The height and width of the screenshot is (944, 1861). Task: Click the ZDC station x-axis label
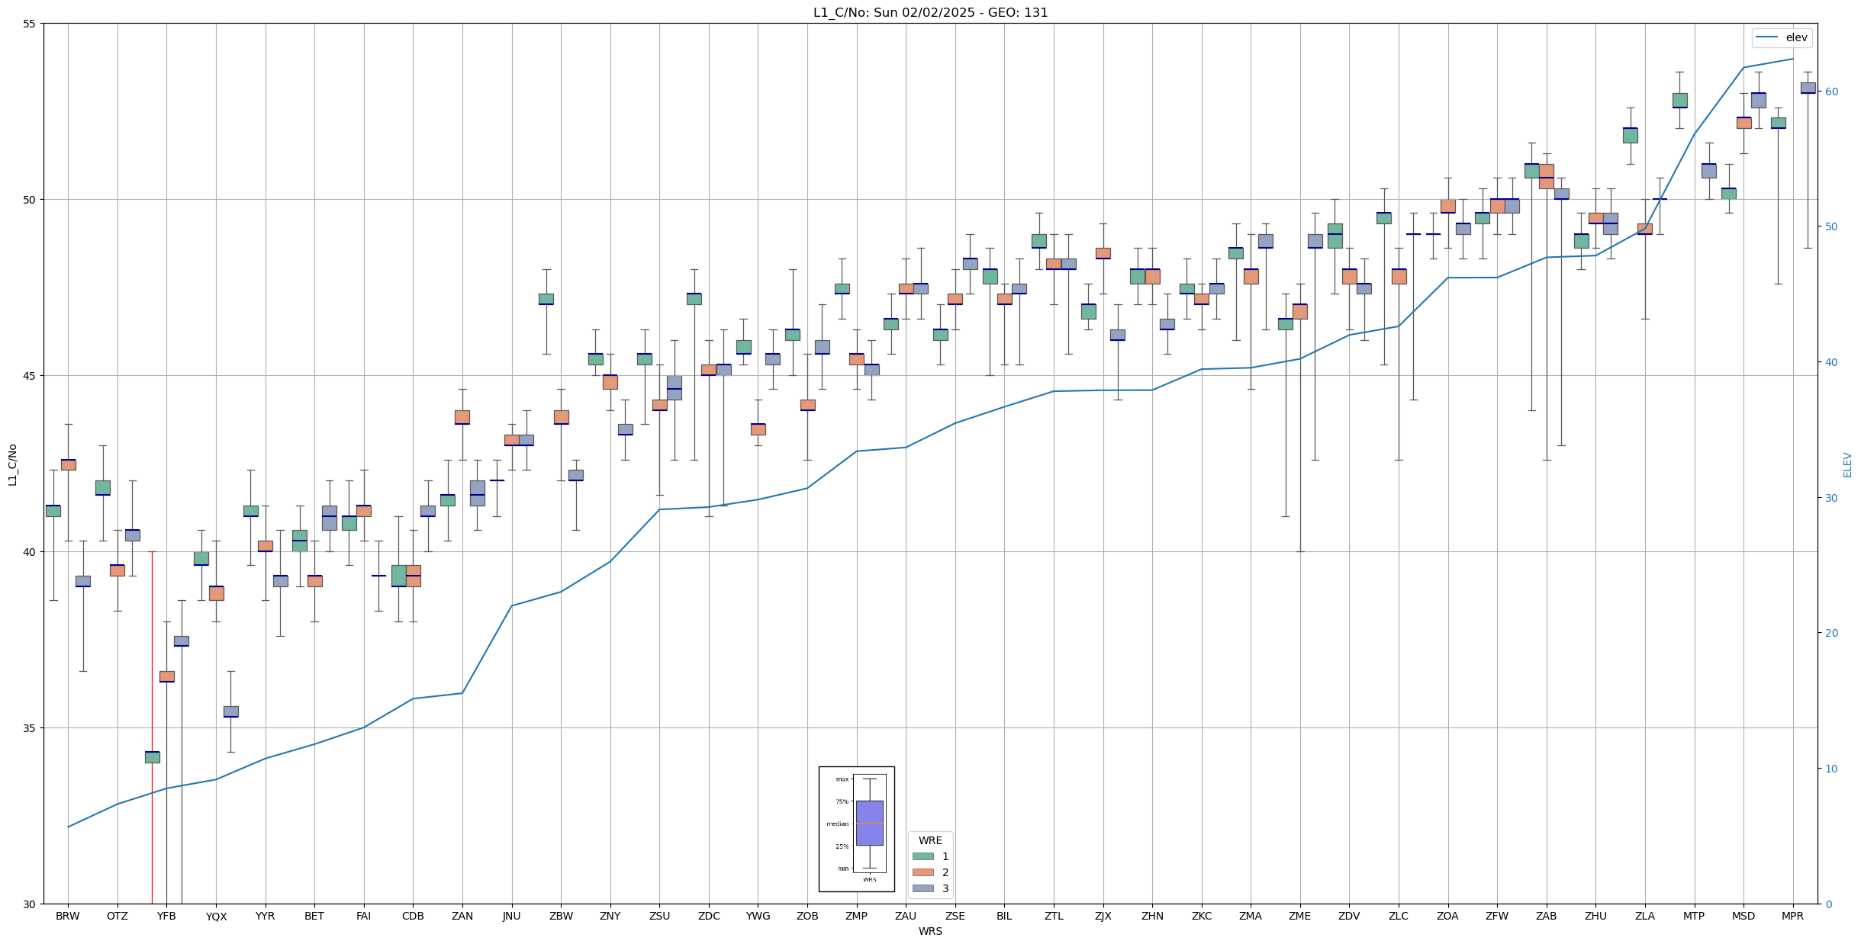click(709, 916)
